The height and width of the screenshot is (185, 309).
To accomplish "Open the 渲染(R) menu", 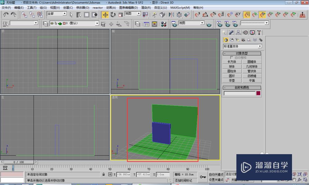I will coord(146,8).
